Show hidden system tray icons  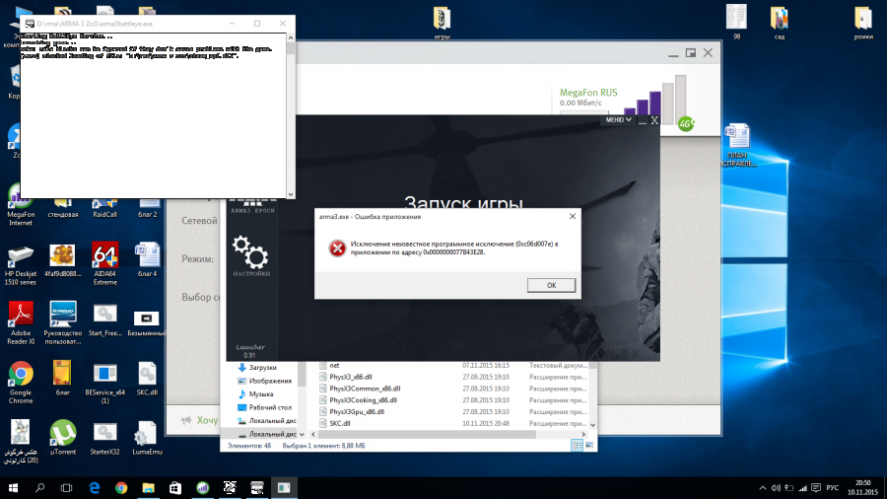(x=762, y=488)
